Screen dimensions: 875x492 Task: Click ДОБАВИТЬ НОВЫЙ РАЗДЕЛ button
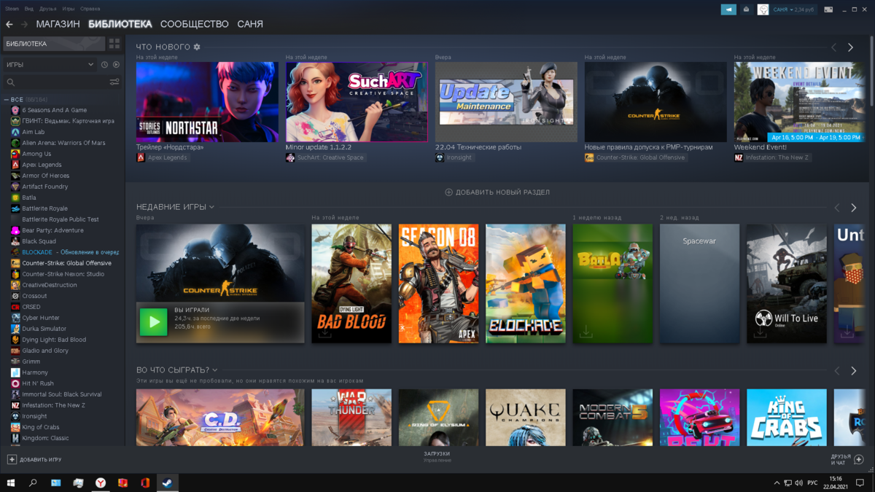(x=497, y=192)
